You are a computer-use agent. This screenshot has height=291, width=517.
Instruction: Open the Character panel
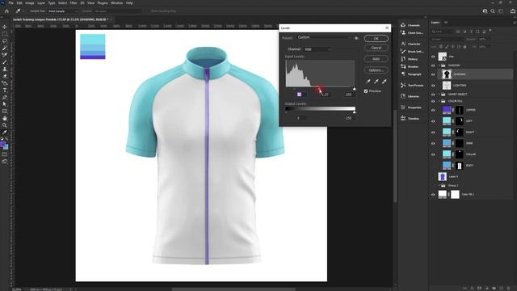pos(410,44)
